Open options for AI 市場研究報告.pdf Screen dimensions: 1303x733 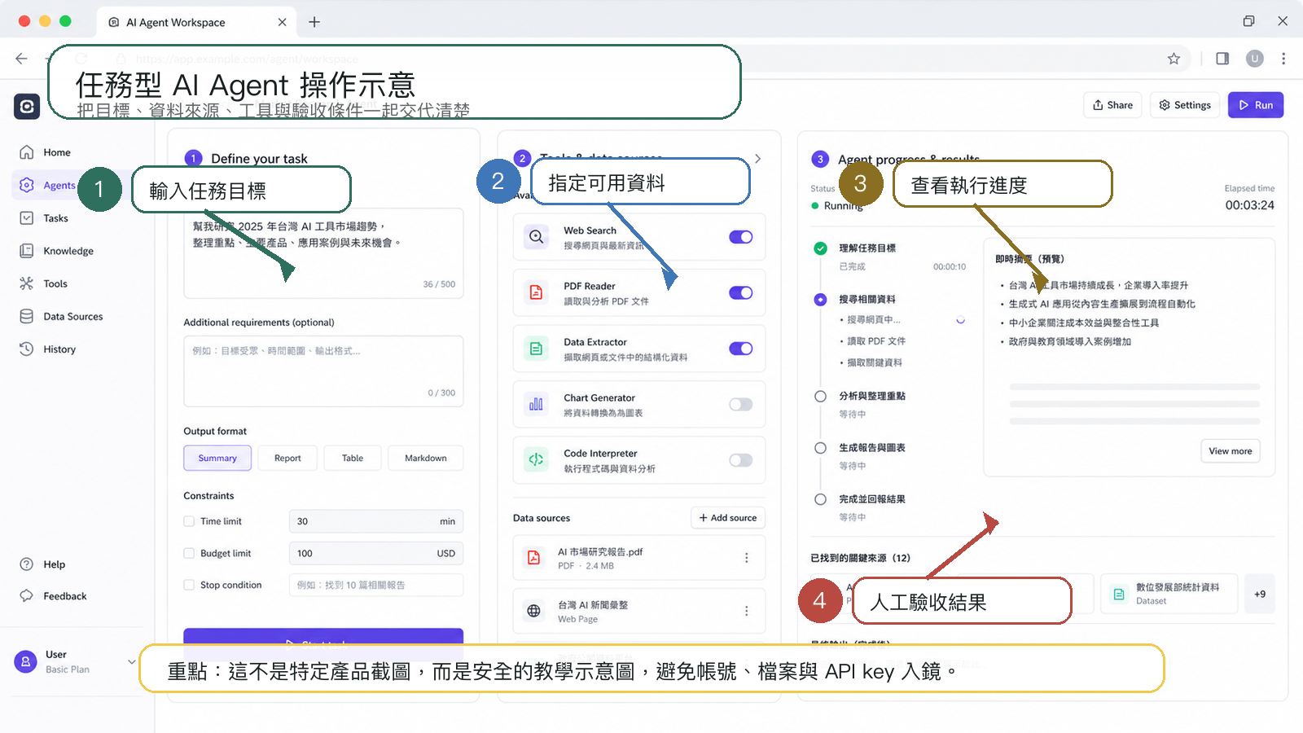(x=746, y=558)
